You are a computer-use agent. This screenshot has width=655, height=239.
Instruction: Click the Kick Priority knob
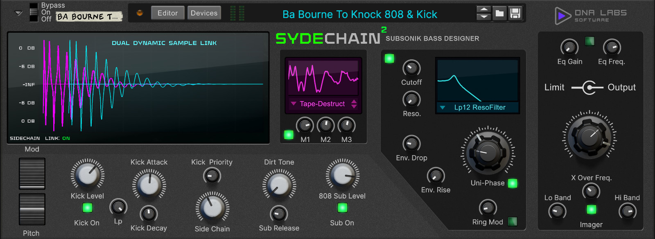212,176
